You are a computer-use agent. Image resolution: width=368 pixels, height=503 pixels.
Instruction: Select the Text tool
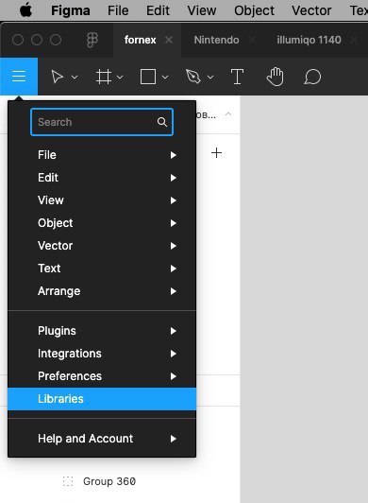tap(237, 77)
